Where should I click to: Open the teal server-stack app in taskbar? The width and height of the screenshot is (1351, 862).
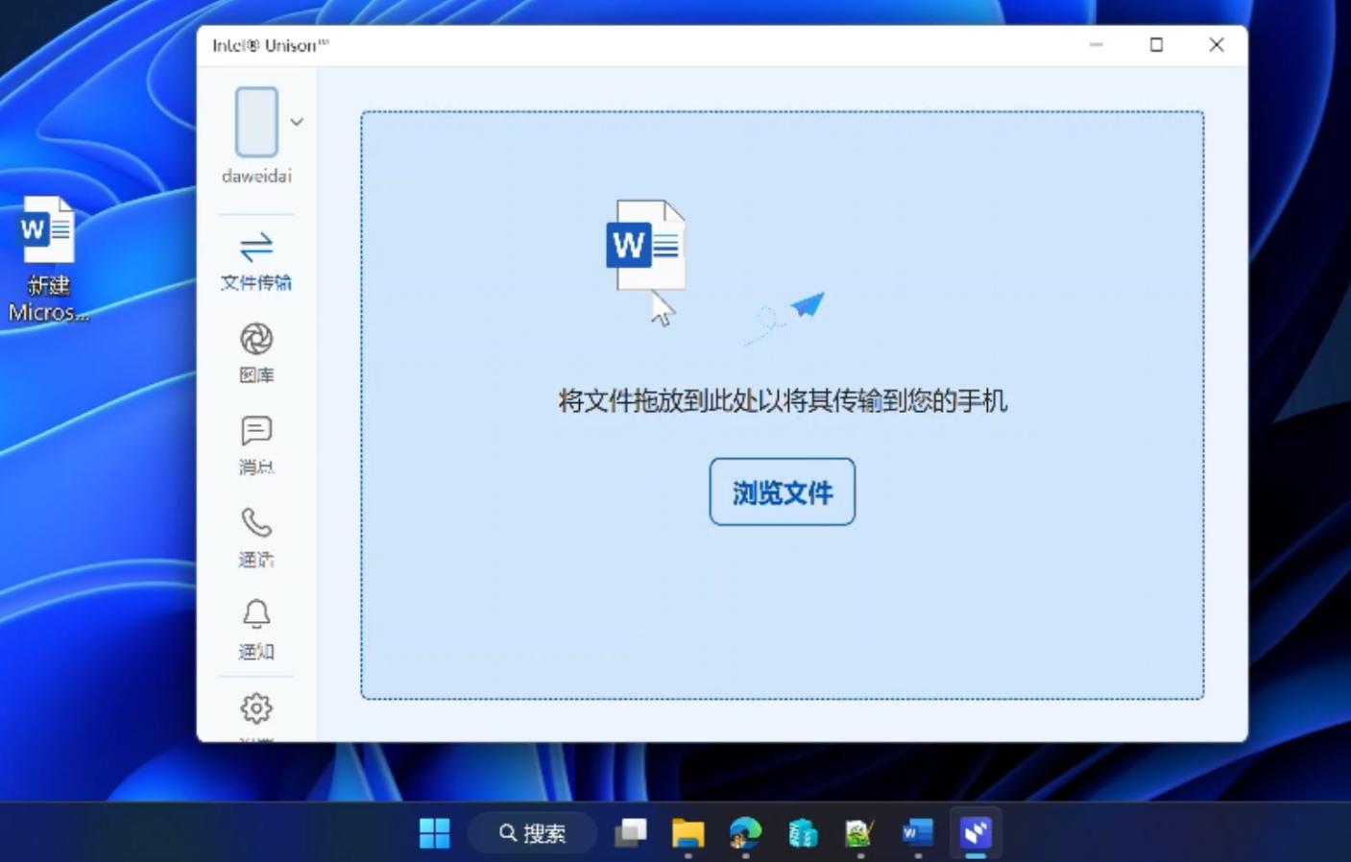click(803, 832)
